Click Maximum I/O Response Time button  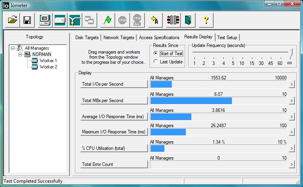coord(114,132)
